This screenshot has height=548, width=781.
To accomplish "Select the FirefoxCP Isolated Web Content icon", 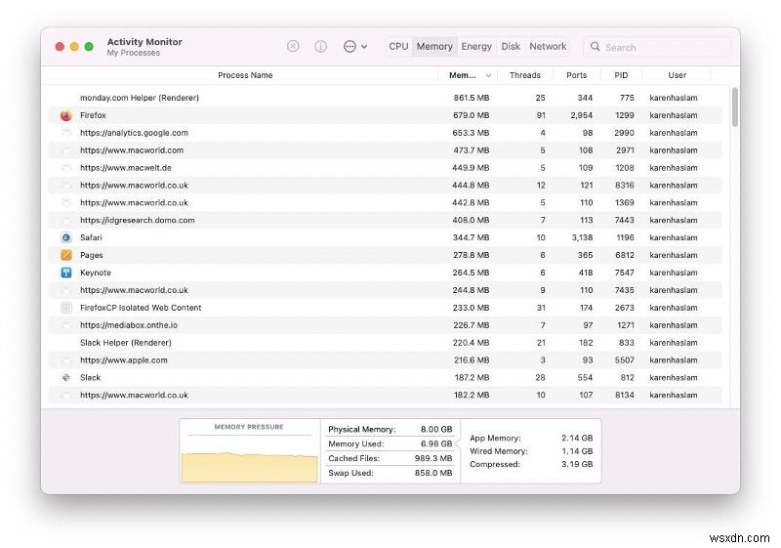I will tap(65, 308).
